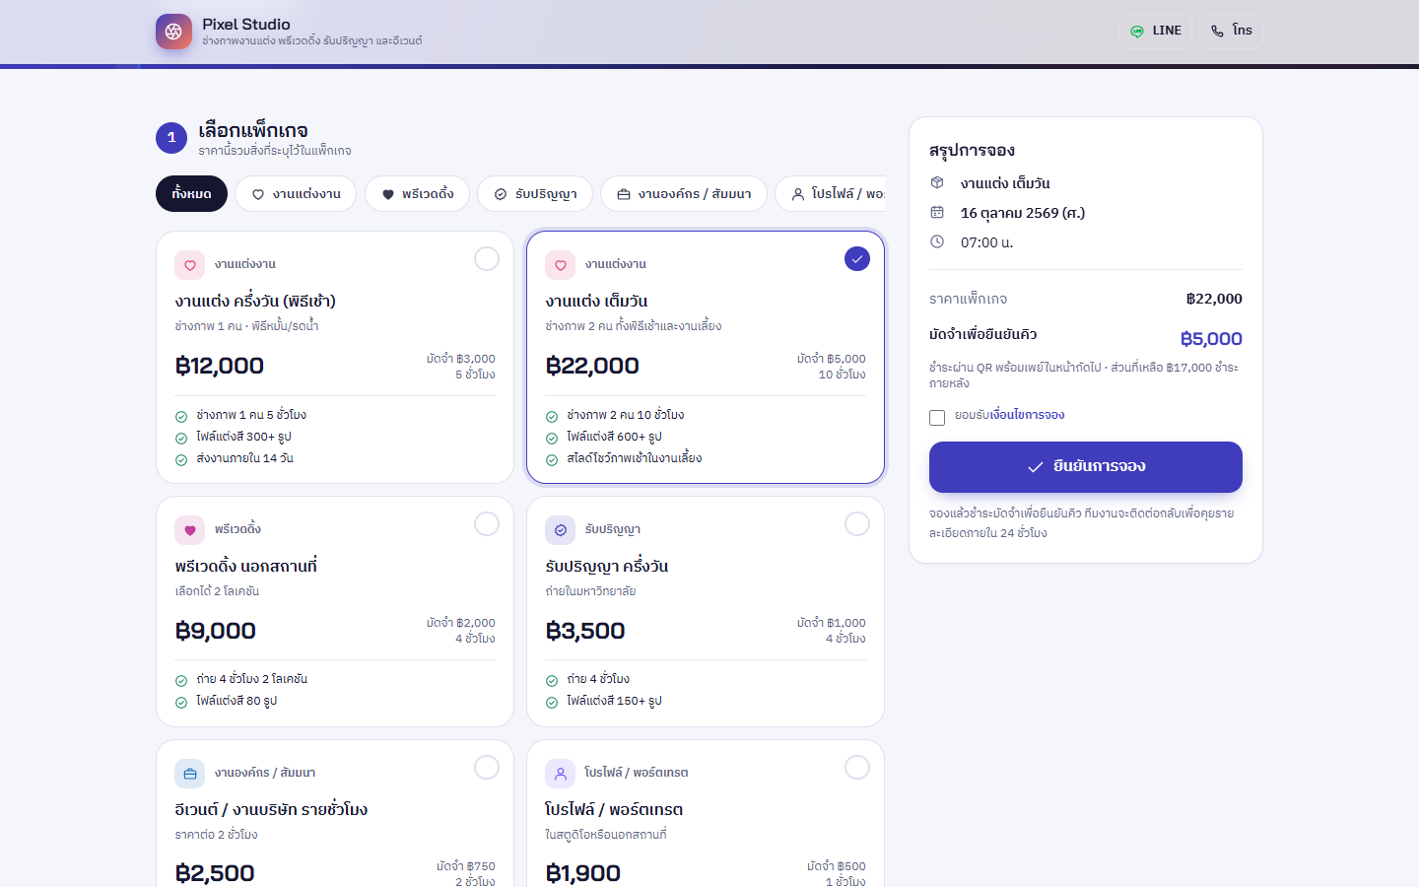Click ฿9,000 price text
The height and width of the screenshot is (887, 1419).
click(216, 631)
